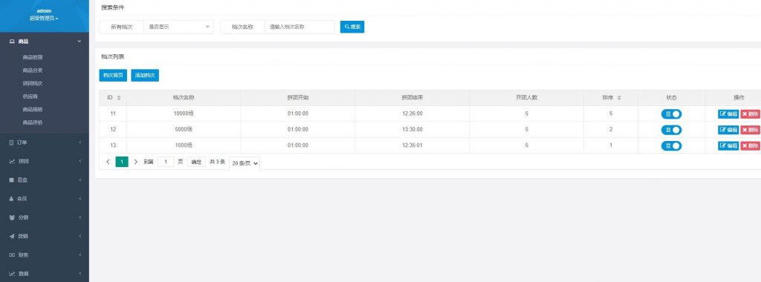Open 供应商 submenu item
Image resolution: width=761 pixels, height=282 pixels.
tap(30, 96)
